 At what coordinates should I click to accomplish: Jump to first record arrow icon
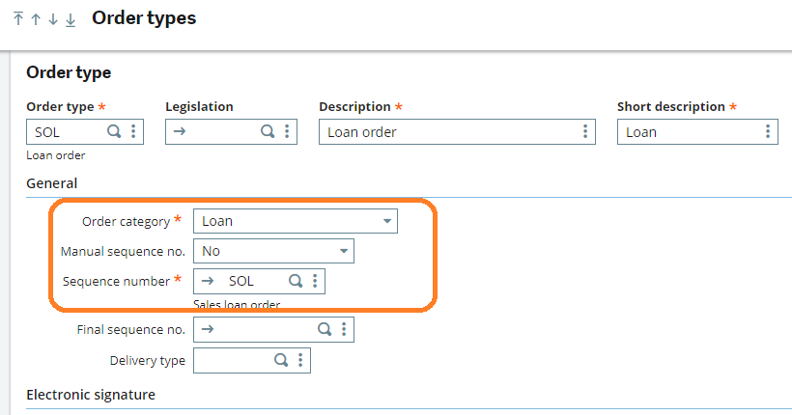point(18,19)
